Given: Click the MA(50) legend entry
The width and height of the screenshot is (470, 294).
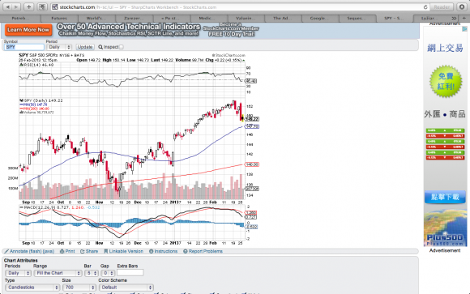Looking at the screenshot, I should [33, 104].
